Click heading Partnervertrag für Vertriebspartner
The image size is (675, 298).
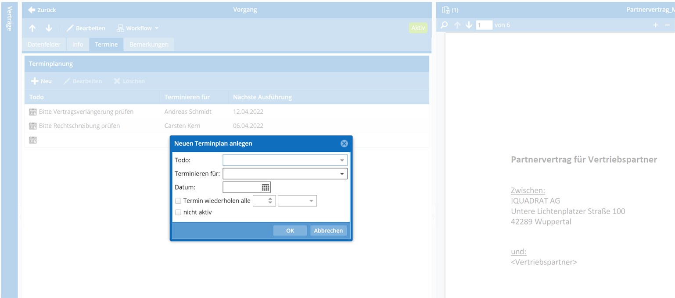584,159
